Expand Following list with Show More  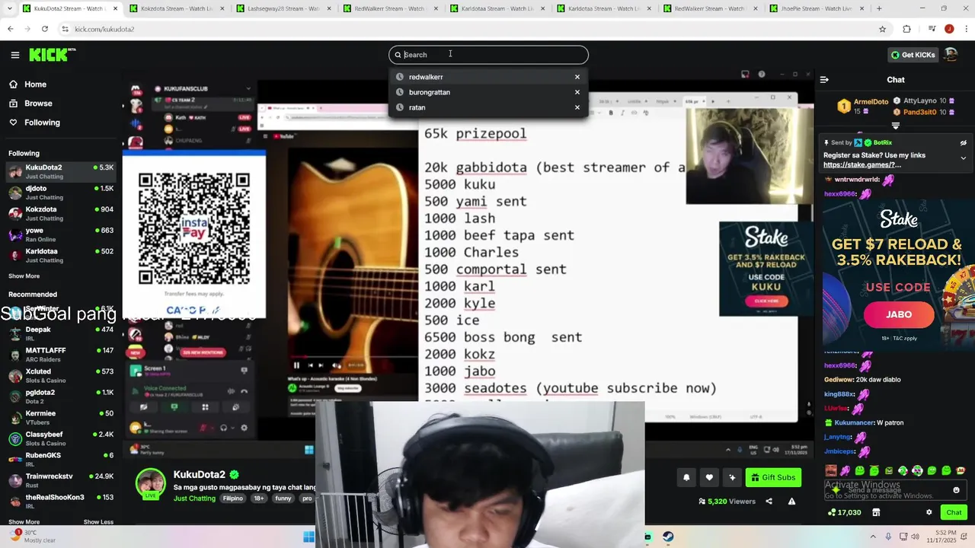24,276
